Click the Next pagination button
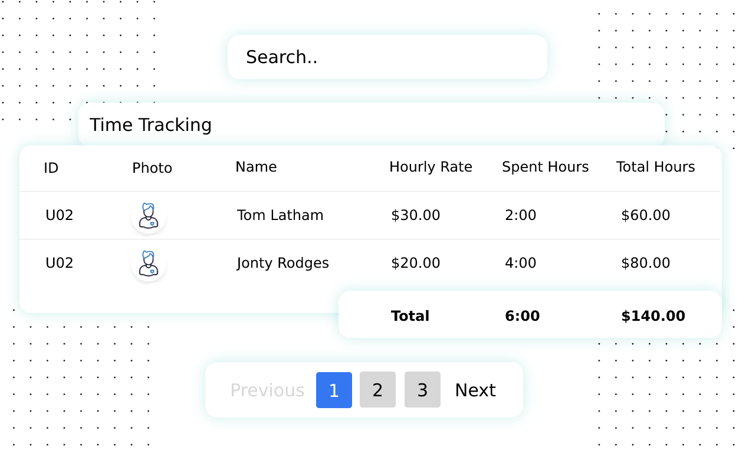 (475, 390)
